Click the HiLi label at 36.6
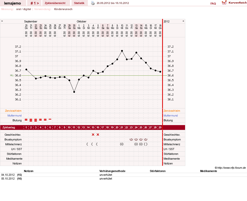 coord(12,75)
